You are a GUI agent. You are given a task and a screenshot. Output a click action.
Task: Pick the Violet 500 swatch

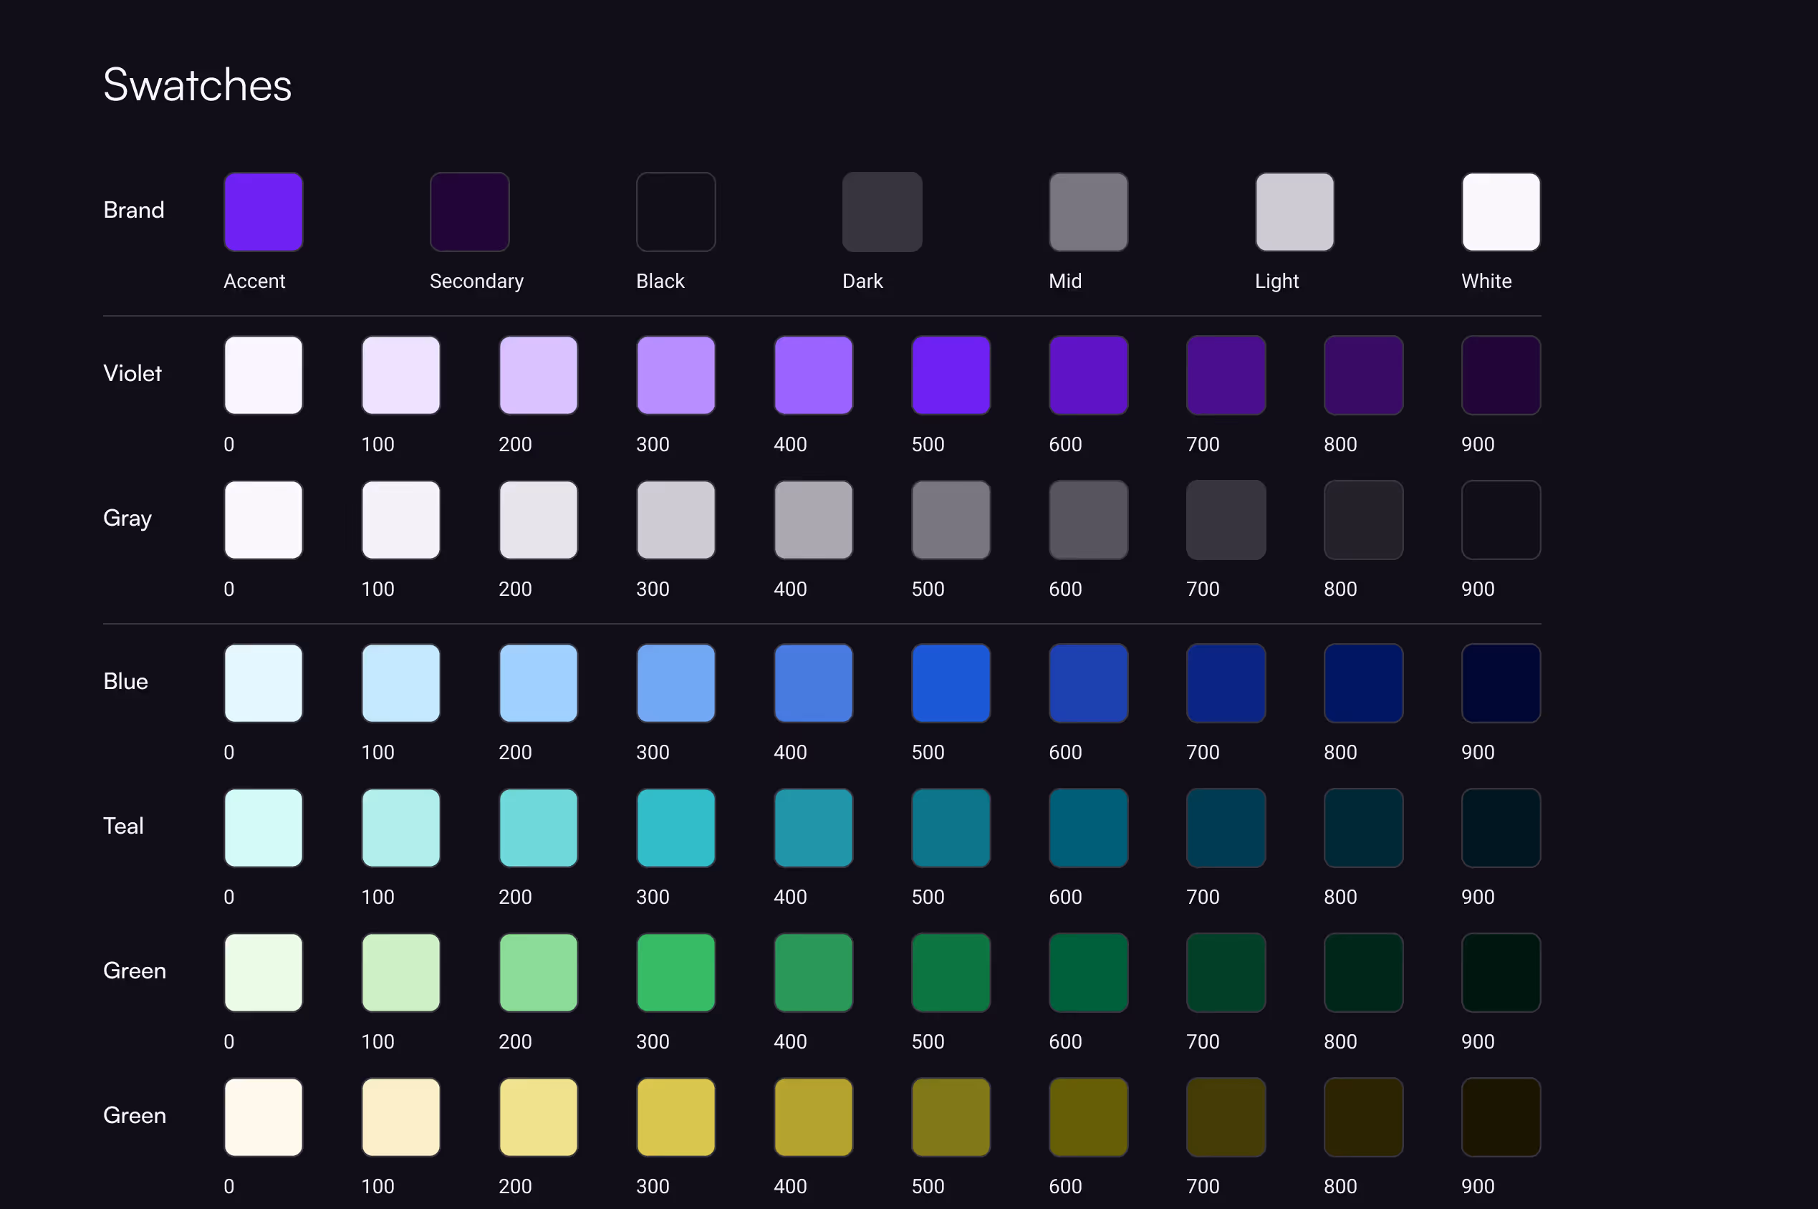[x=951, y=375]
